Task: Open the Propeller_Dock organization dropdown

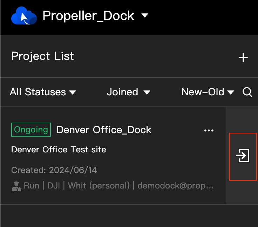Action: (95, 16)
